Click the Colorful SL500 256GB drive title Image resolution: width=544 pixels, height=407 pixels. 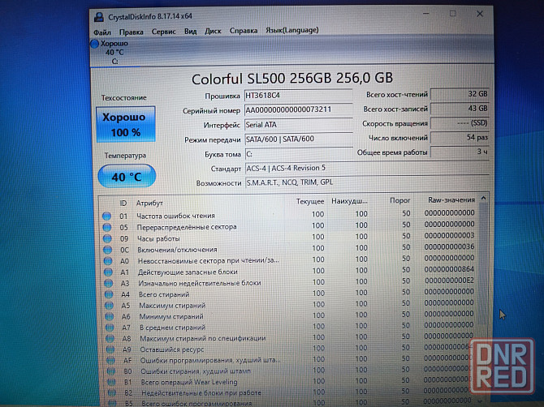[x=292, y=79]
